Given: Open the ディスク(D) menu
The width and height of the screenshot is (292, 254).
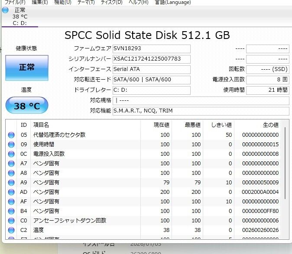Looking at the screenshot, I should point(111,2).
